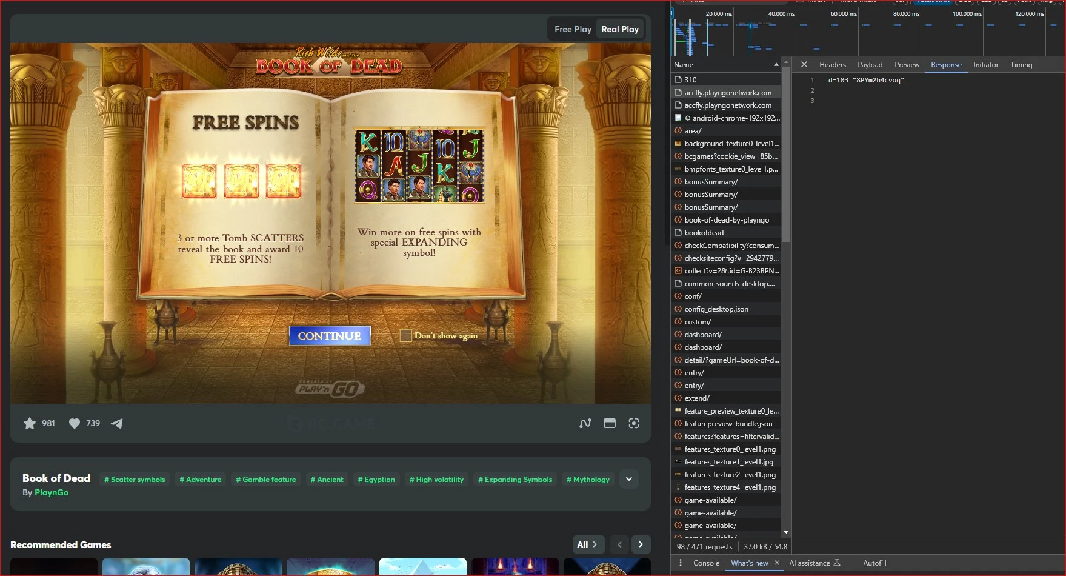Image resolution: width=1066 pixels, height=576 pixels.
Task: Select the Response tab
Action: point(946,64)
